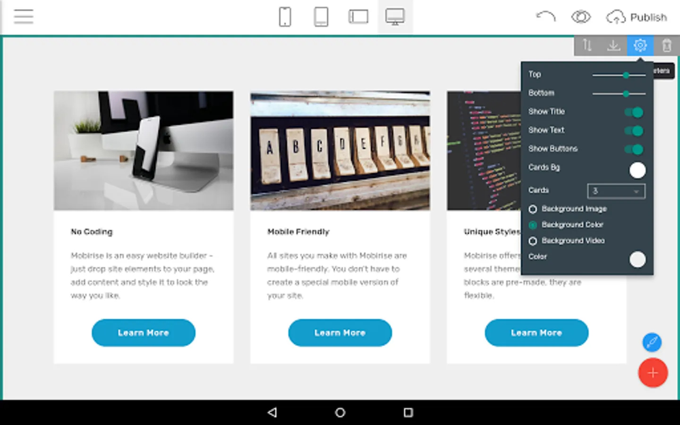Screen dimensions: 680x425
Task: Click the Unique Styles card title
Action: pos(492,231)
